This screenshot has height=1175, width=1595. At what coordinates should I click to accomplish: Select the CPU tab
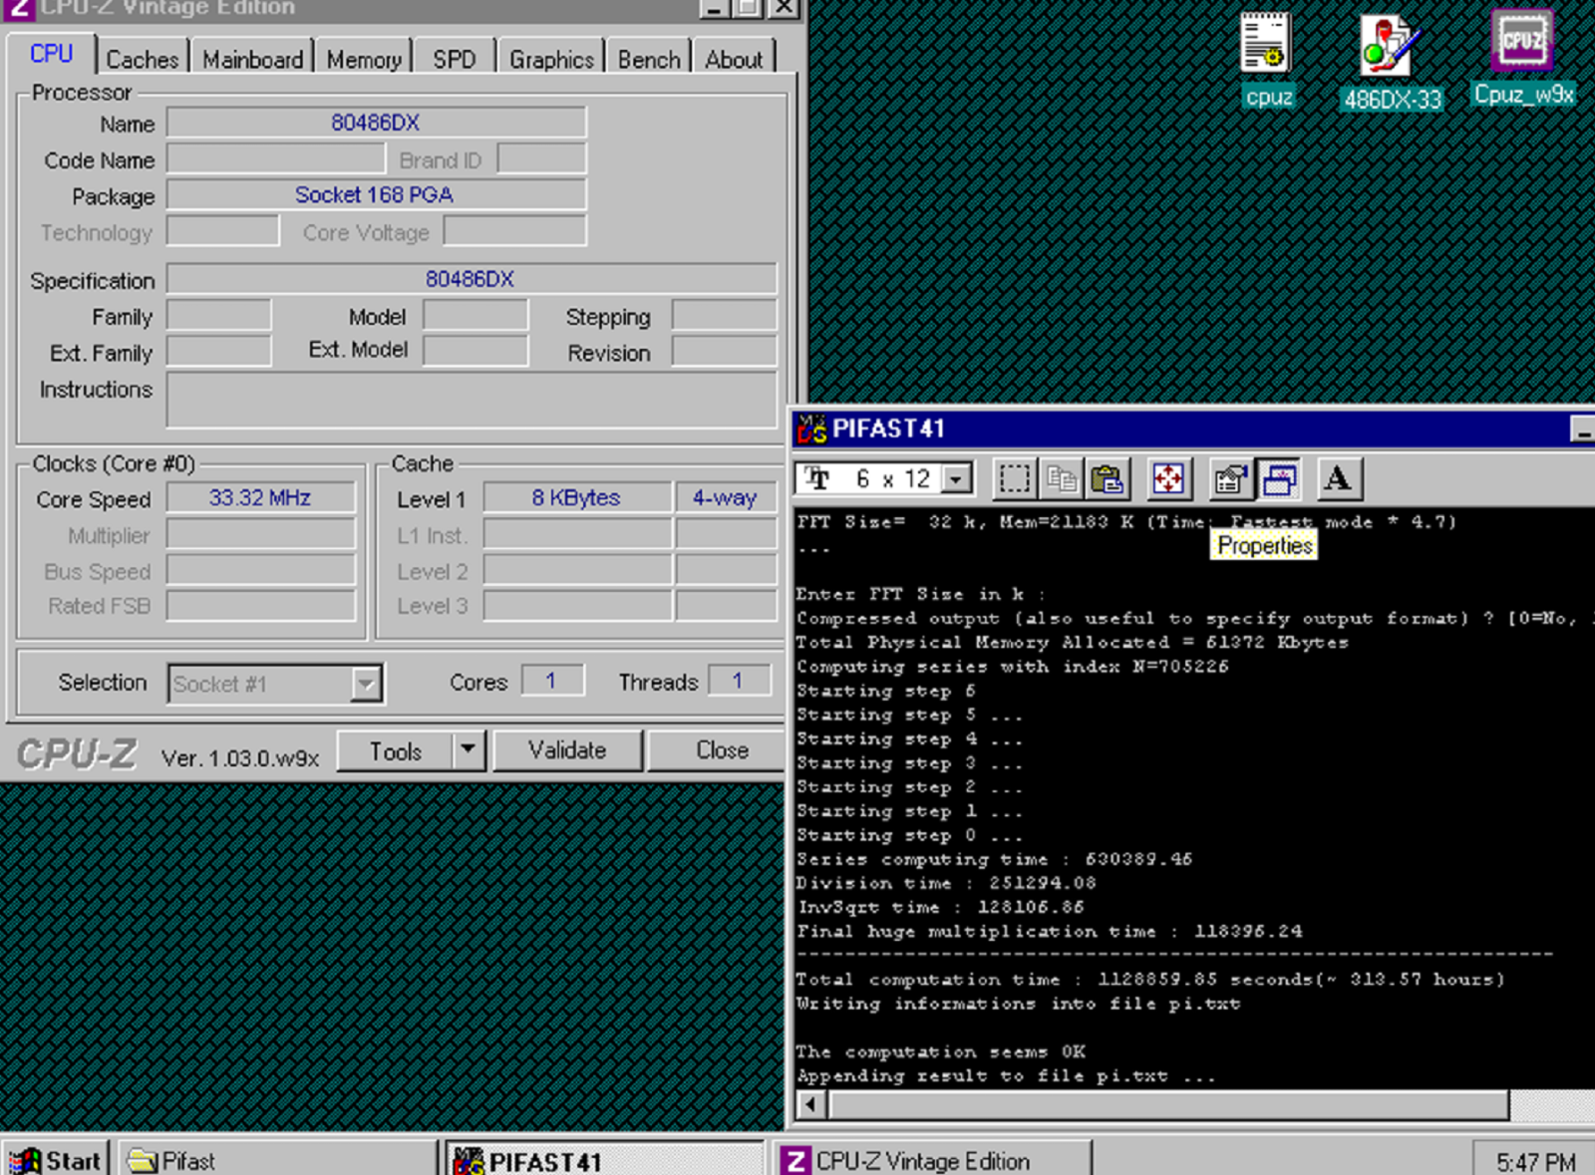coord(51,54)
